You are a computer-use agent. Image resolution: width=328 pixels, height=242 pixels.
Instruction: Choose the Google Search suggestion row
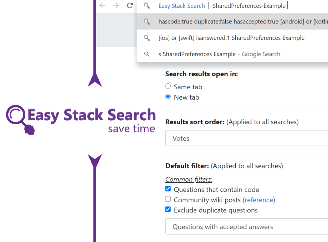[x=232, y=54]
